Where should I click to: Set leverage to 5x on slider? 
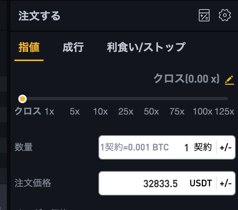(x=75, y=111)
